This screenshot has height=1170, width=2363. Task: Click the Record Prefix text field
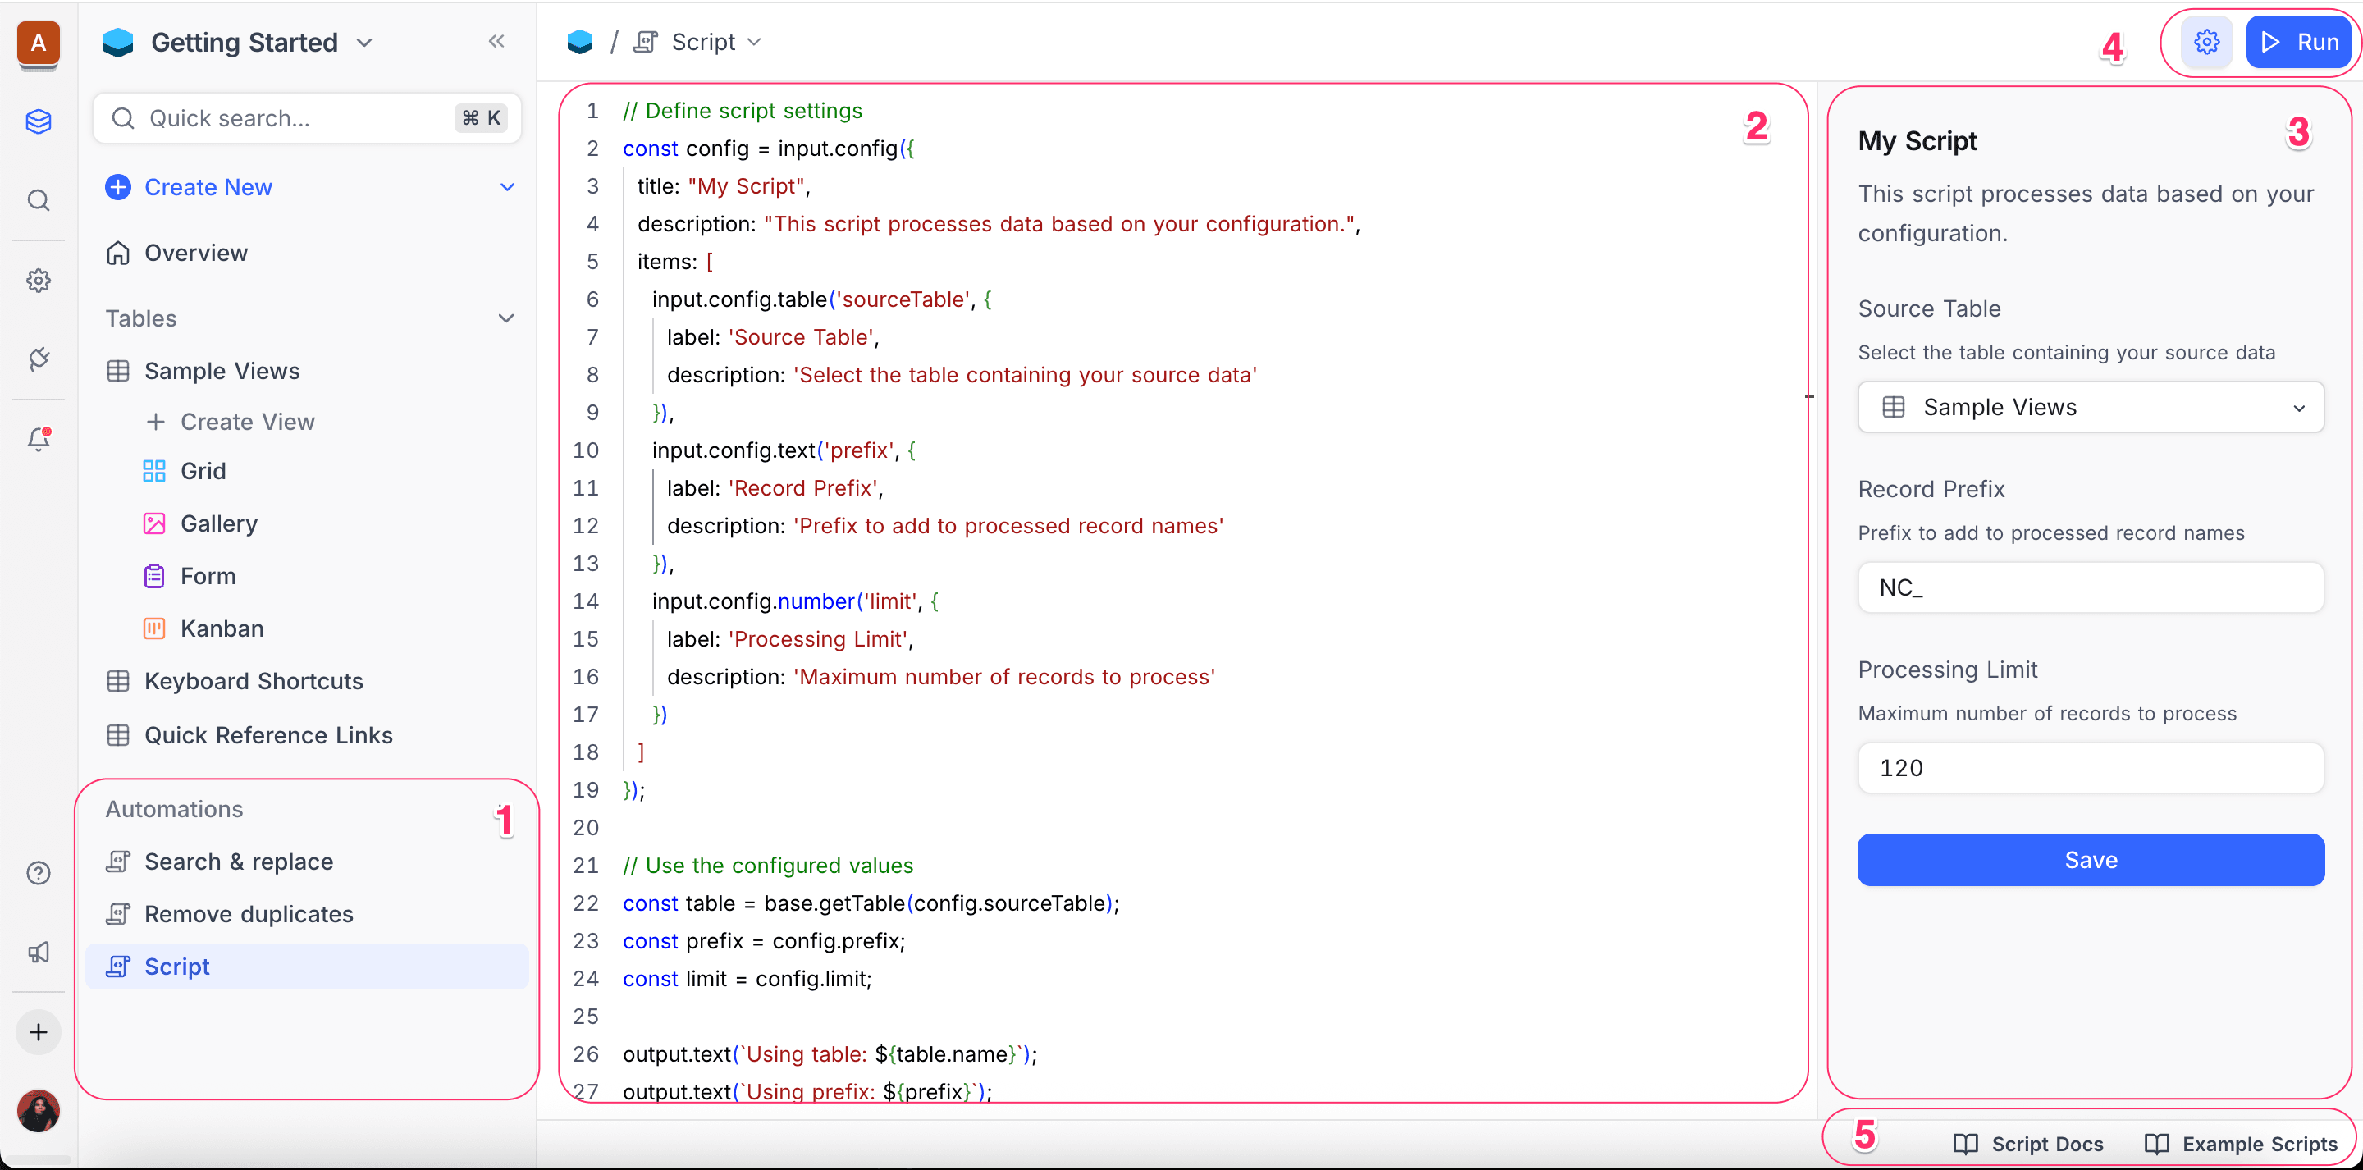point(2090,587)
